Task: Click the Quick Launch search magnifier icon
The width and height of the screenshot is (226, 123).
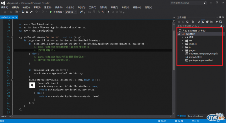Action: pyautogui.click(x=205, y=3)
